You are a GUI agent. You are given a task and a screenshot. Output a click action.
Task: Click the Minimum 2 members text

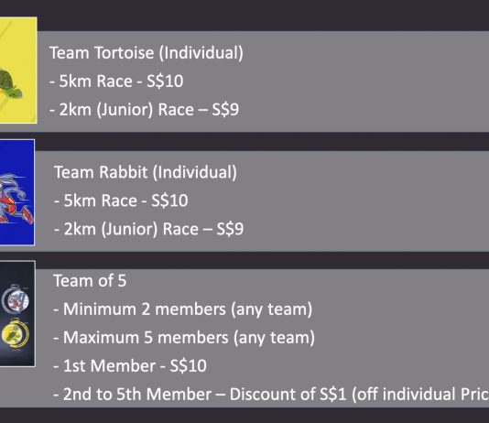pos(183,309)
